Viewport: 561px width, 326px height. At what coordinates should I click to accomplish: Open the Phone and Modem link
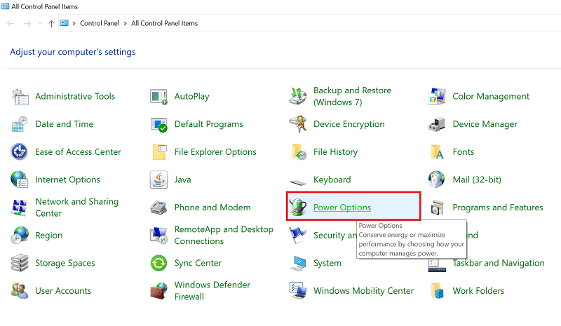(x=212, y=208)
